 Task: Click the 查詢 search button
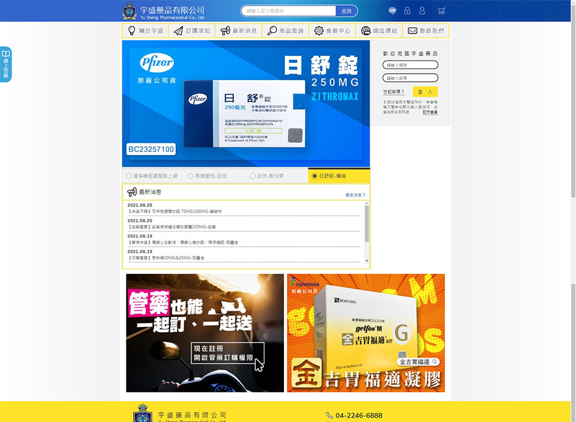(346, 11)
